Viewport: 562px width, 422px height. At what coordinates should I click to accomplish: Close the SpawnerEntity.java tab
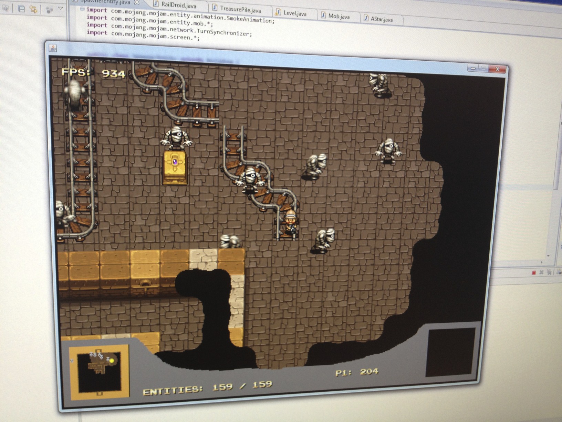[137, 2]
